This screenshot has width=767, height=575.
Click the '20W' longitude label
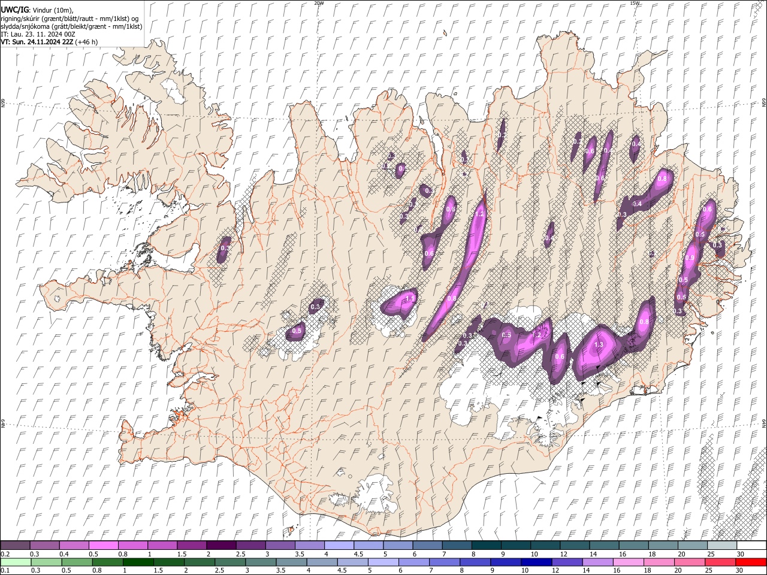click(x=319, y=3)
